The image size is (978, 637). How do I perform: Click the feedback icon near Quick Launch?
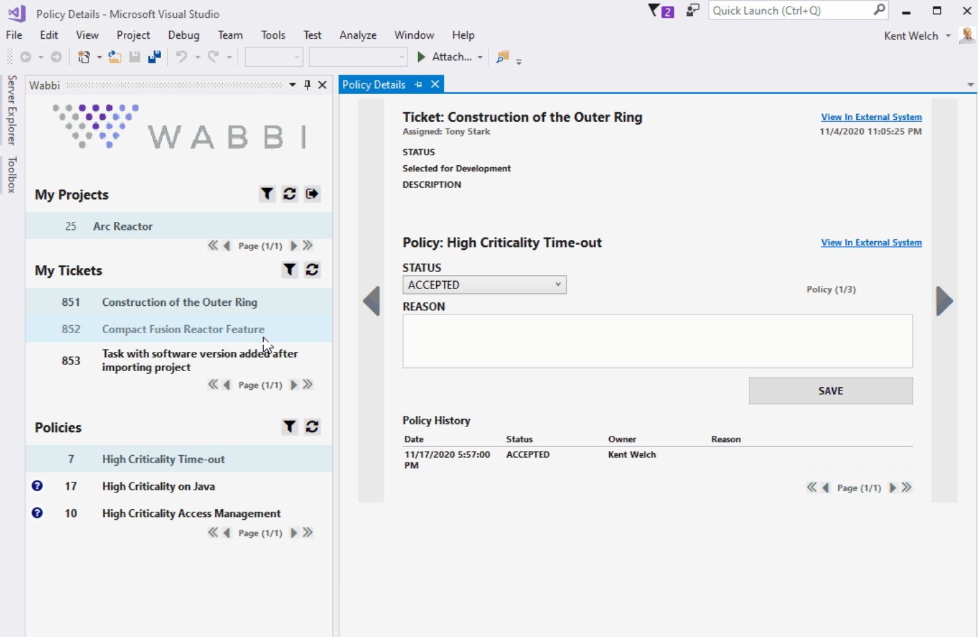(693, 11)
